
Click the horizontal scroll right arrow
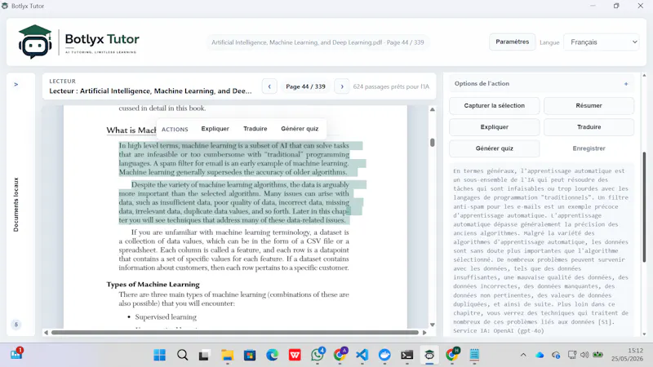click(x=424, y=333)
